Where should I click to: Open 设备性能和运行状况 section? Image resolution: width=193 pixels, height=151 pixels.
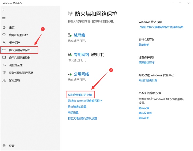(x=21, y=73)
